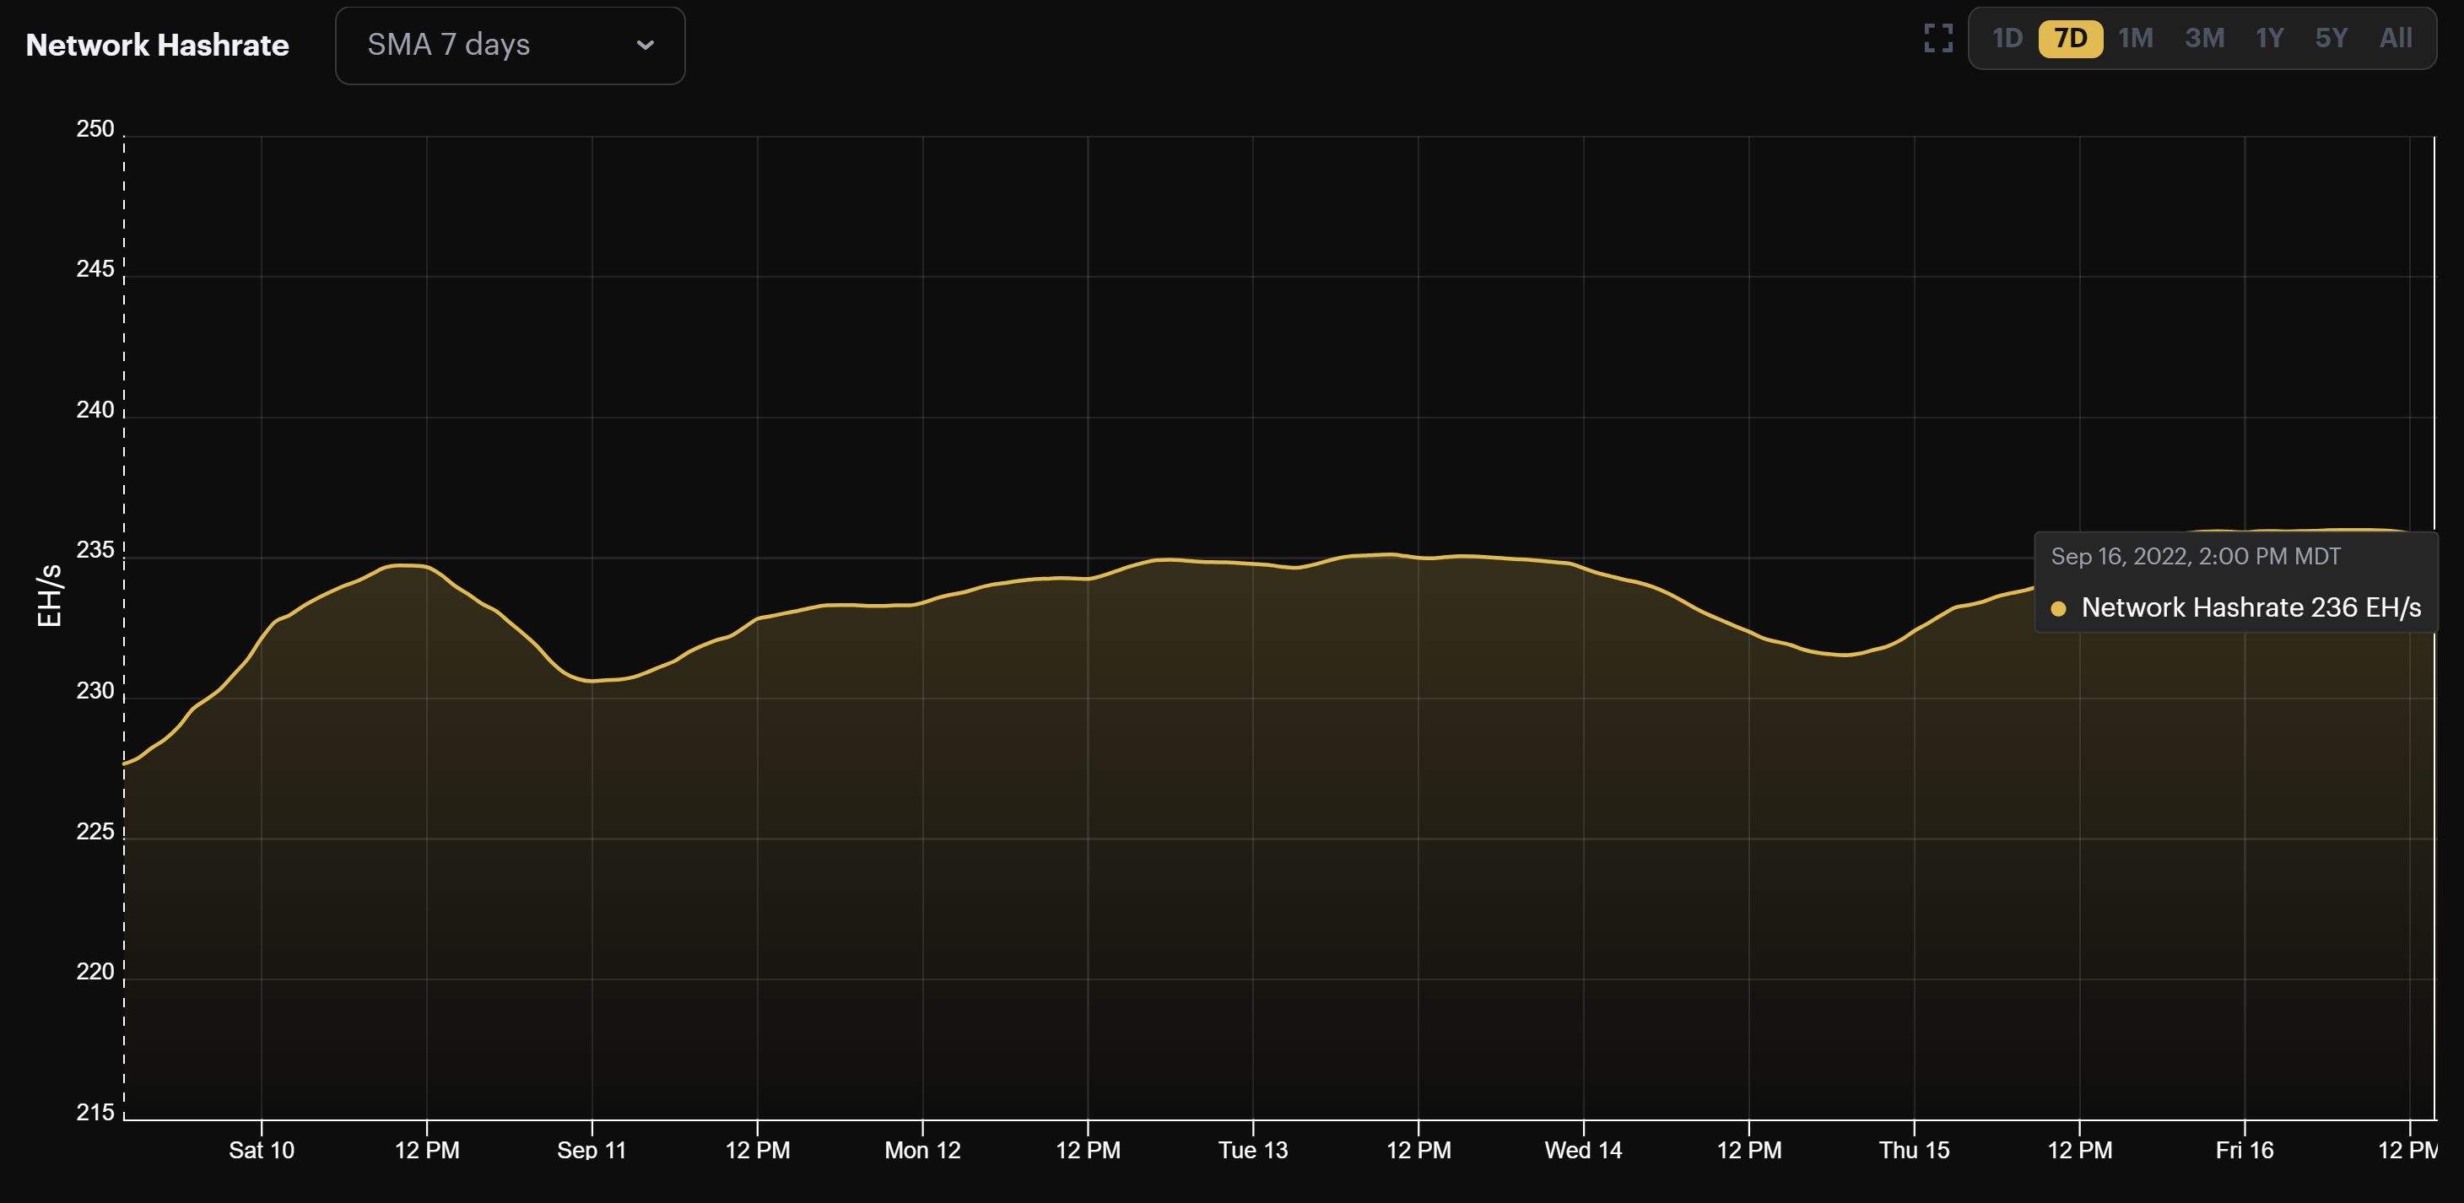Select the 1D time range

click(x=2007, y=38)
